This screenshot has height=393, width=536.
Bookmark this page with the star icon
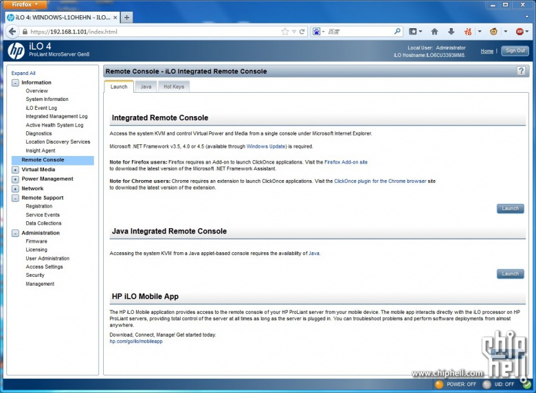284,32
